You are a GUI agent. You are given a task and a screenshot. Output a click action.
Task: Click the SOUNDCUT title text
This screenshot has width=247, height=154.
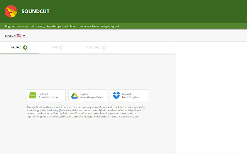click(x=36, y=11)
